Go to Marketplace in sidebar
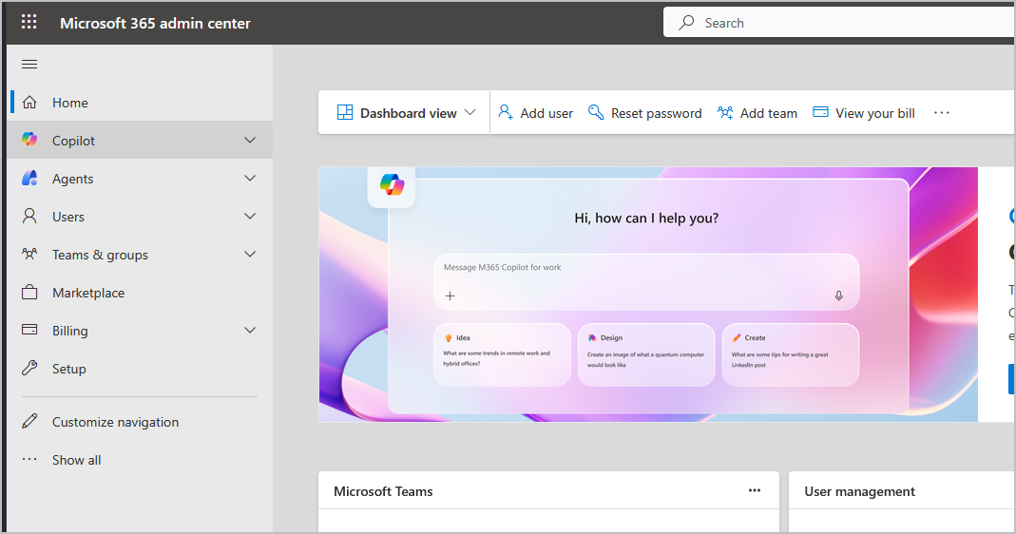 88,293
